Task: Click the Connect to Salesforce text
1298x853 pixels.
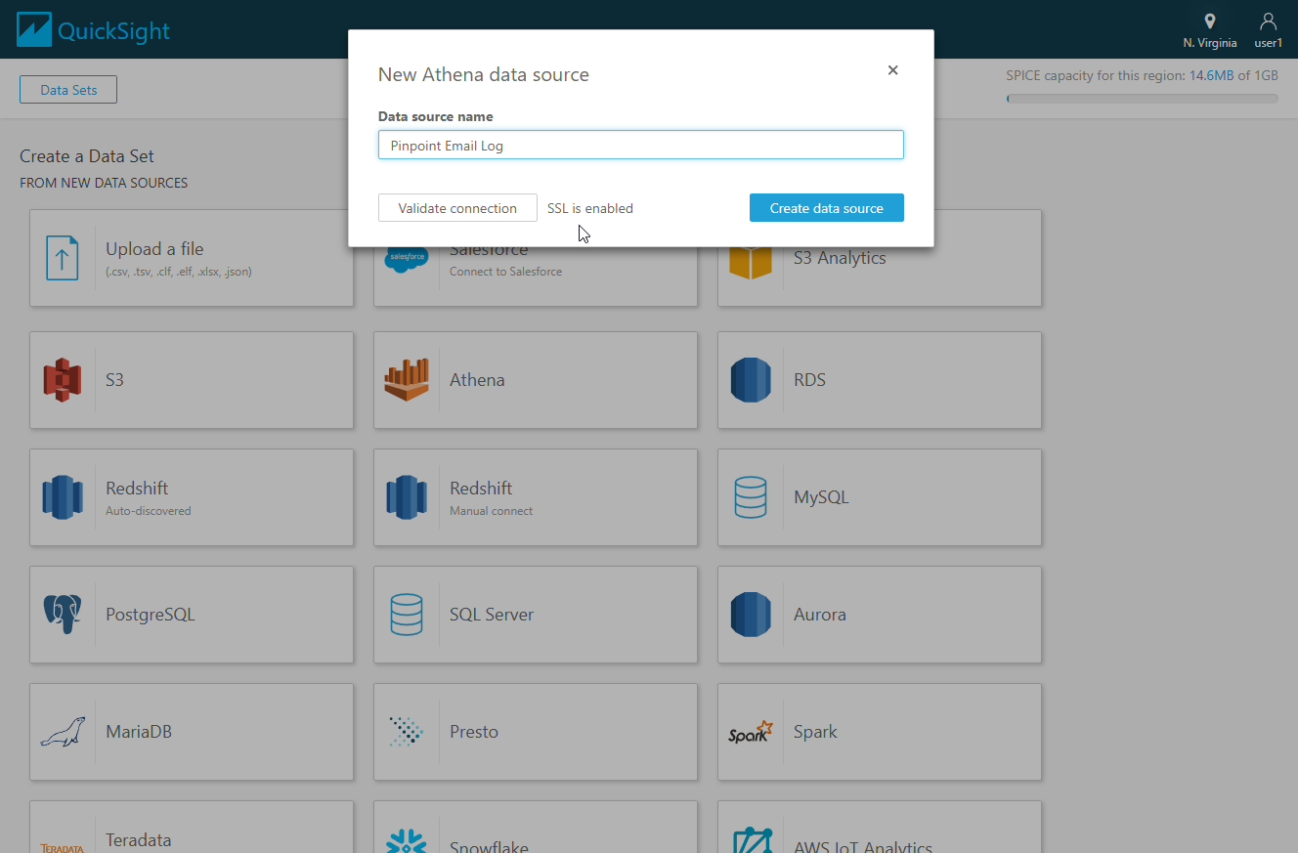Action: [x=505, y=272]
